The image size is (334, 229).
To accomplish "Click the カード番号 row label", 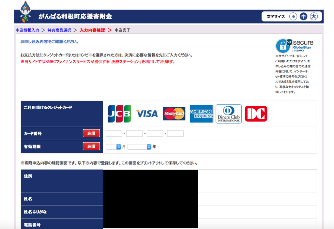I will pyautogui.click(x=33, y=133).
